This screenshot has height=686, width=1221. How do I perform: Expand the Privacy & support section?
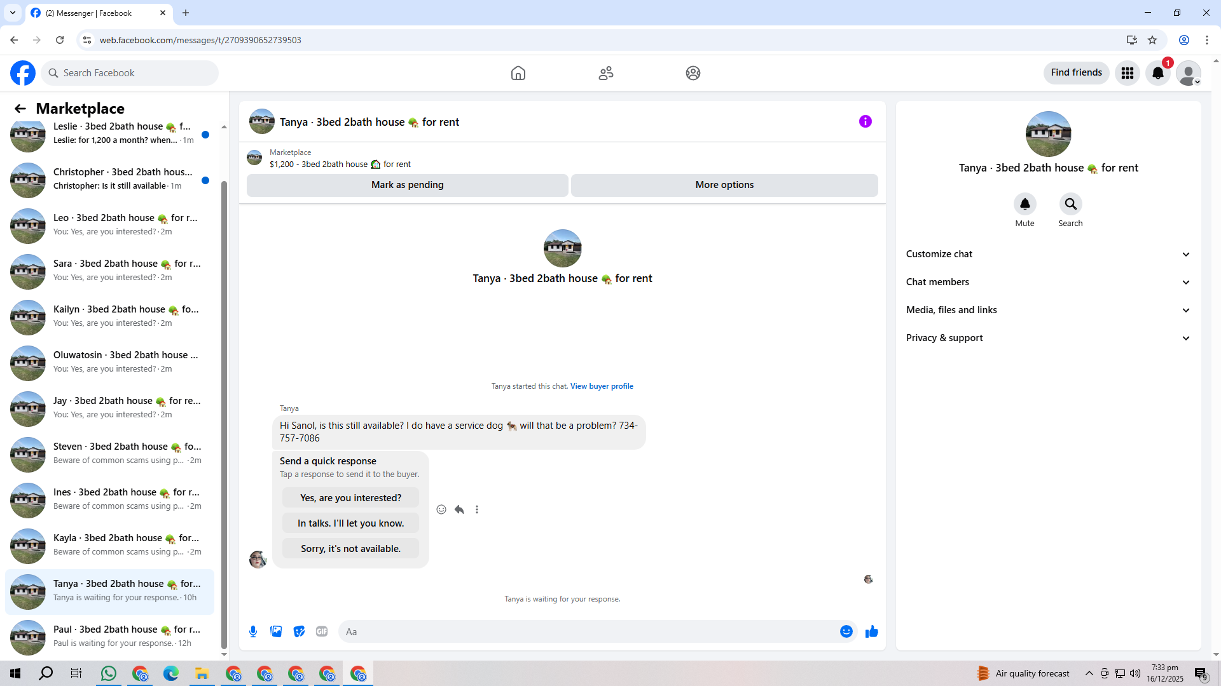1048,338
